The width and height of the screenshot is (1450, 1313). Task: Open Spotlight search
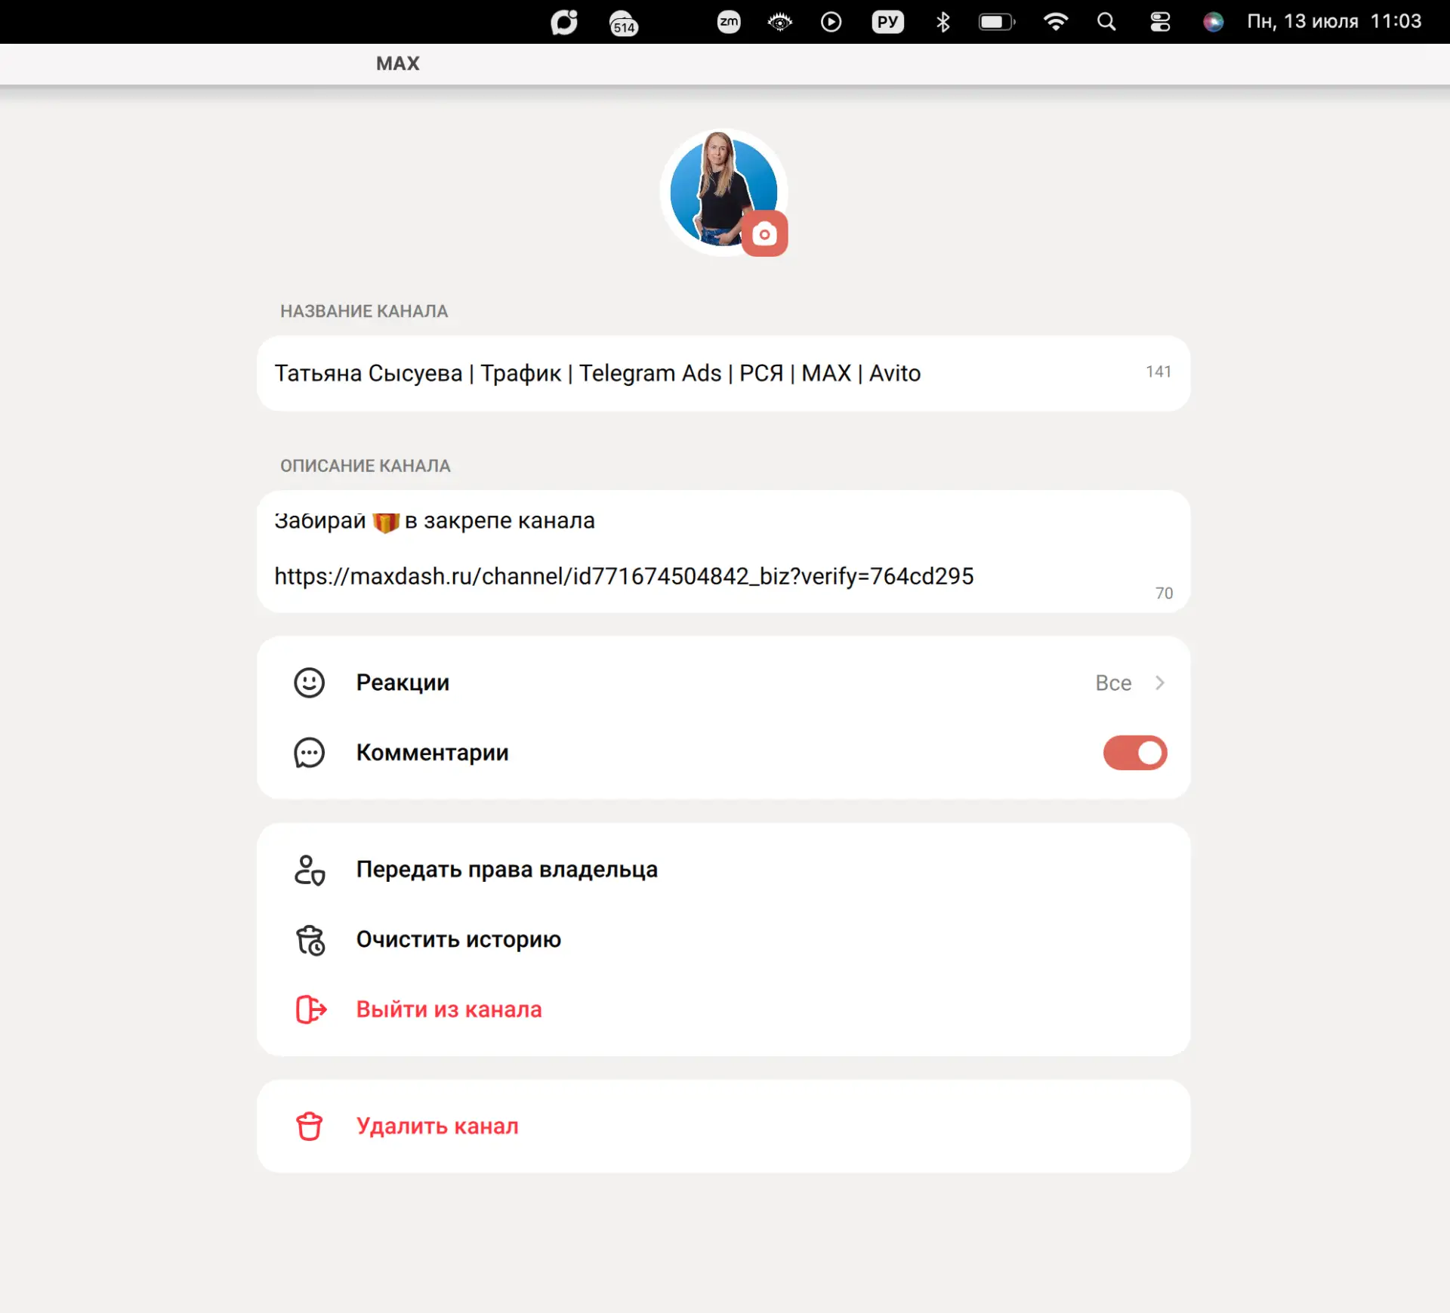(1106, 22)
